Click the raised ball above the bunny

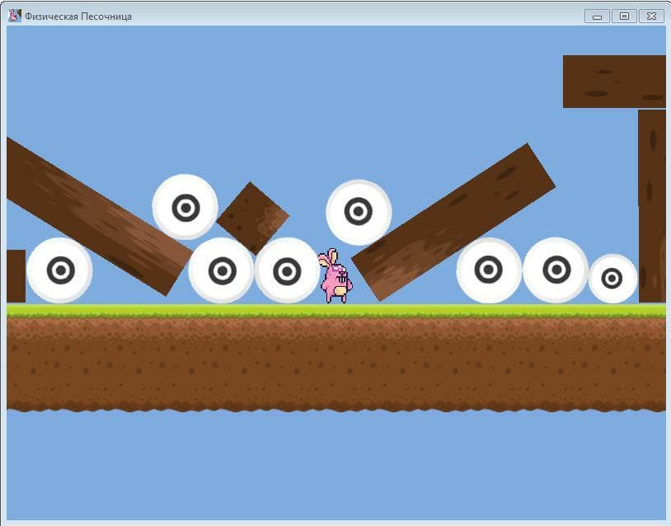359,212
